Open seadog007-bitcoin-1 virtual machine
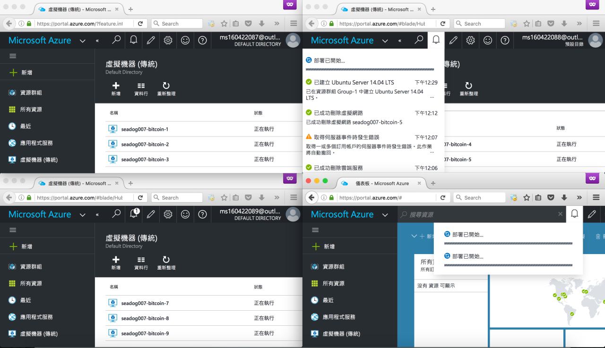 point(145,129)
